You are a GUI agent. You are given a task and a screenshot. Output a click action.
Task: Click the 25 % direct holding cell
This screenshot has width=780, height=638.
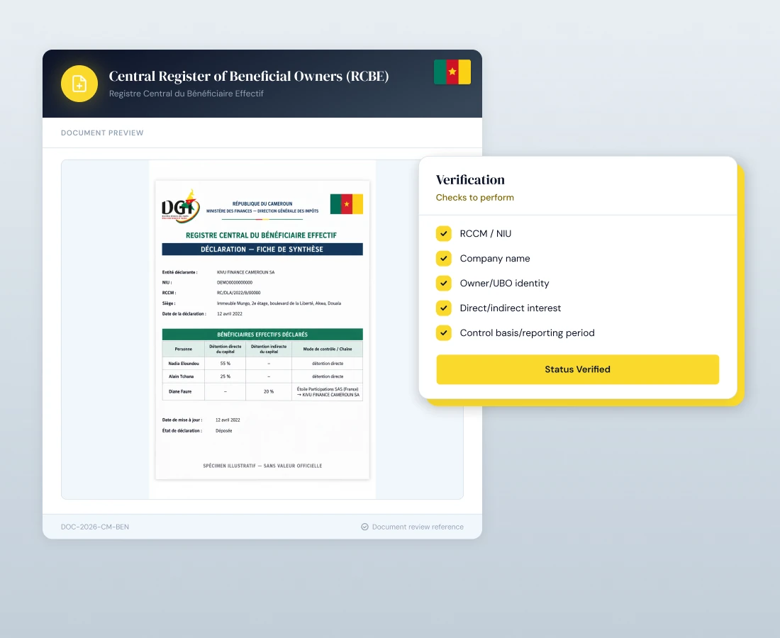tap(225, 376)
